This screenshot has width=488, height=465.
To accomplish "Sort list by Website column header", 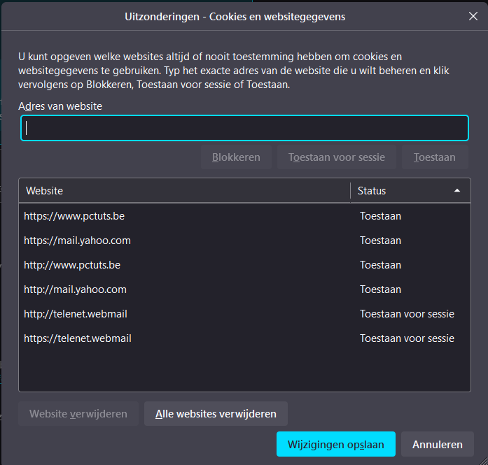I will click(184, 190).
